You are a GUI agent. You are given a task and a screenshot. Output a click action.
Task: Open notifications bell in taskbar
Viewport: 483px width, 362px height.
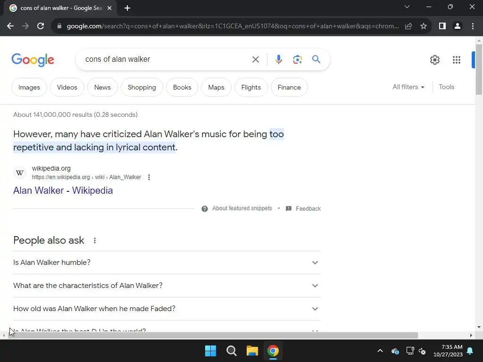pyautogui.click(x=470, y=351)
